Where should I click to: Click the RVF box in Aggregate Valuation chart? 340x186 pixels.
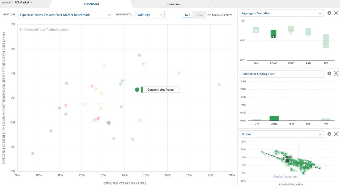point(326,41)
